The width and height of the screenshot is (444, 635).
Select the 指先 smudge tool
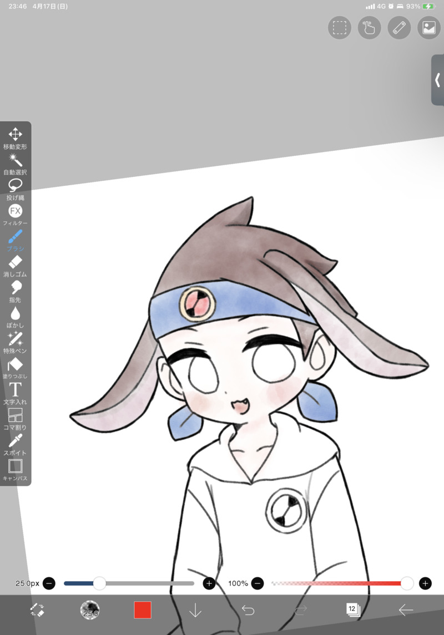pyautogui.click(x=16, y=292)
